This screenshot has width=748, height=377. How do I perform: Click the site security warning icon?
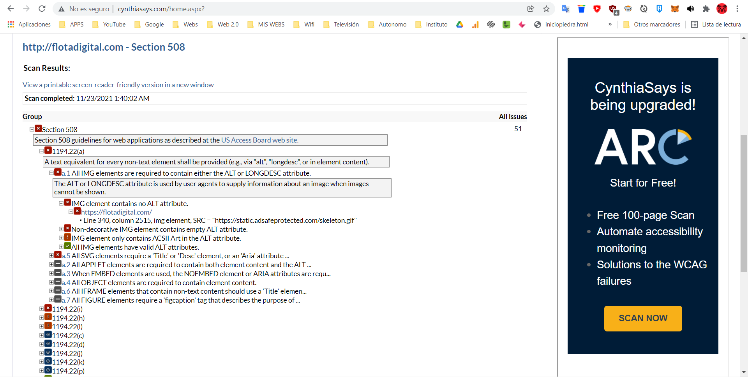(62, 9)
